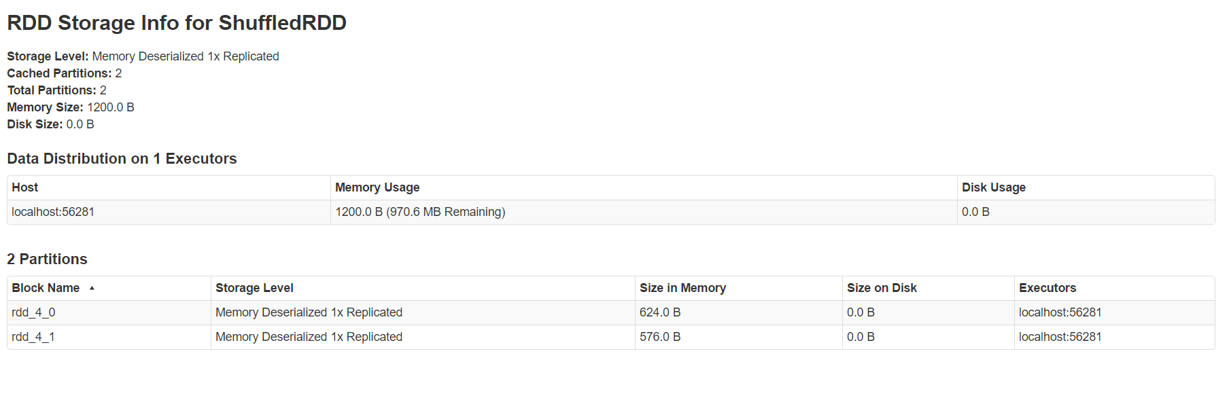
Task: Click the sort arrow beside Block Name
Action: (92, 289)
